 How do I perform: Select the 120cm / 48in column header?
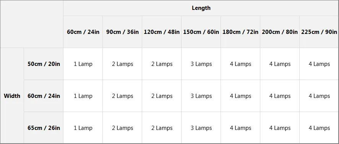(x=162, y=32)
